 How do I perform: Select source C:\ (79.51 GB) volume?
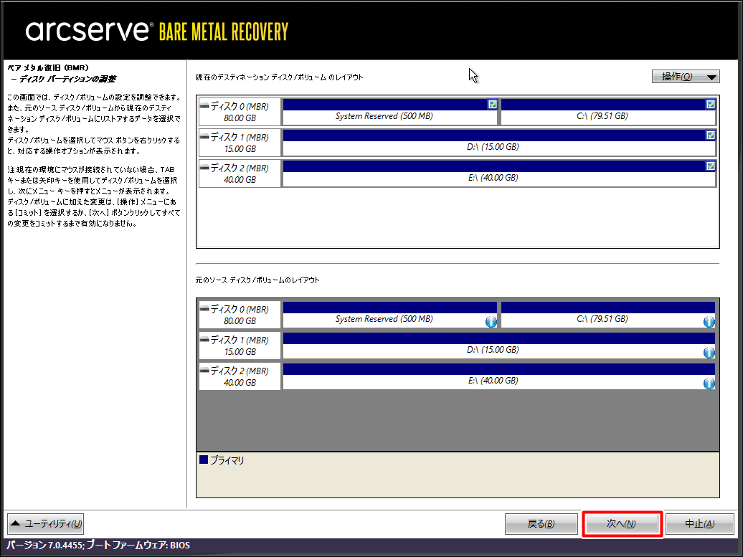click(608, 315)
